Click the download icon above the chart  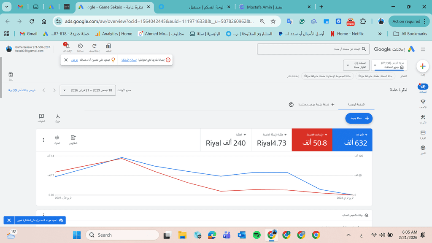click(x=58, y=116)
